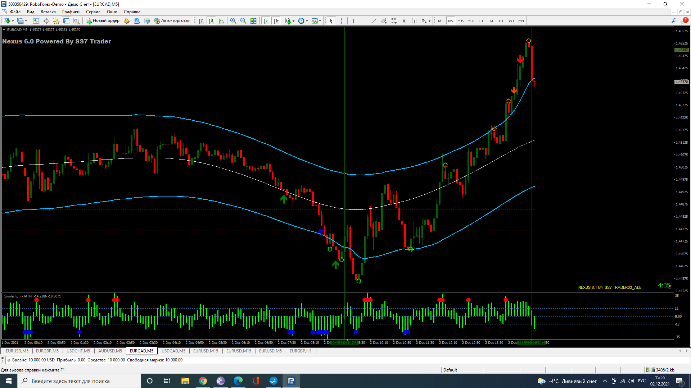
Task: Expand the arrows objects dropdown
Action: coord(429,21)
